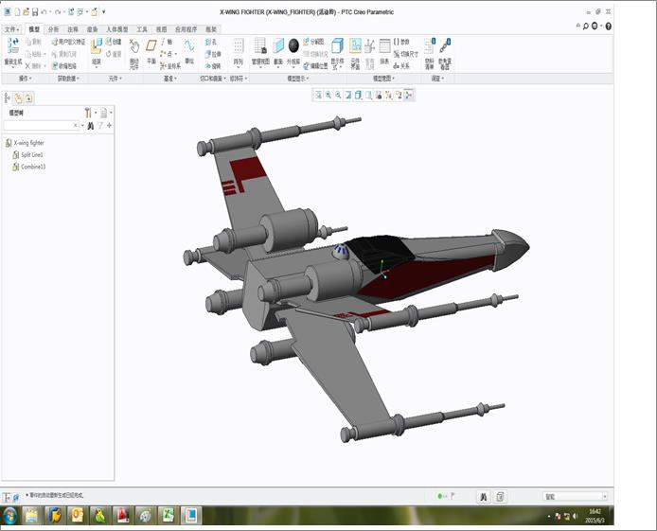Switch to the 人体模型 (Manikin) ribbon tab
Screen dimensions: 657x531
117,29
